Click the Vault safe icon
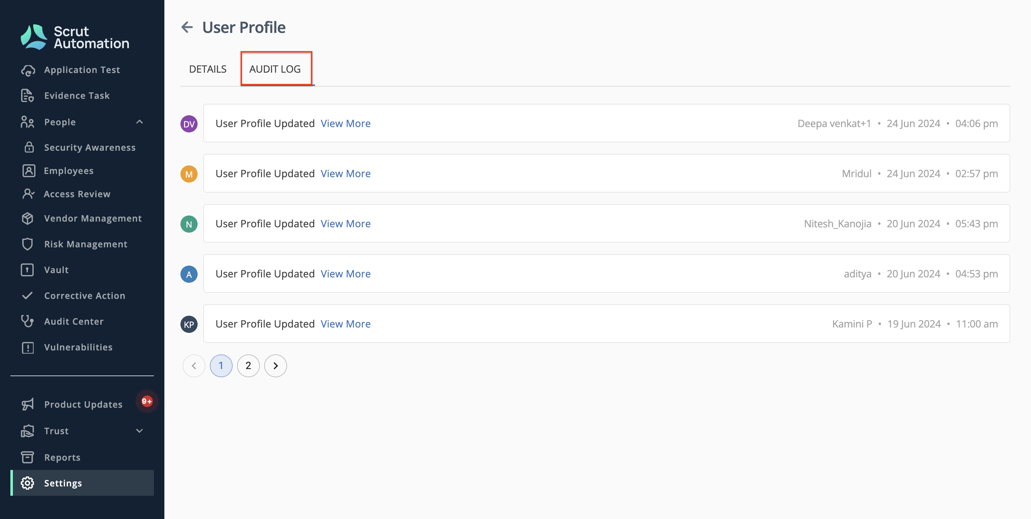 pos(28,270)
